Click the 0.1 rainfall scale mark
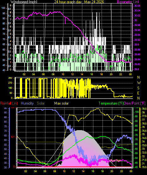The width and height of the screenshot is (147, 175). click(x=13, y=137)
